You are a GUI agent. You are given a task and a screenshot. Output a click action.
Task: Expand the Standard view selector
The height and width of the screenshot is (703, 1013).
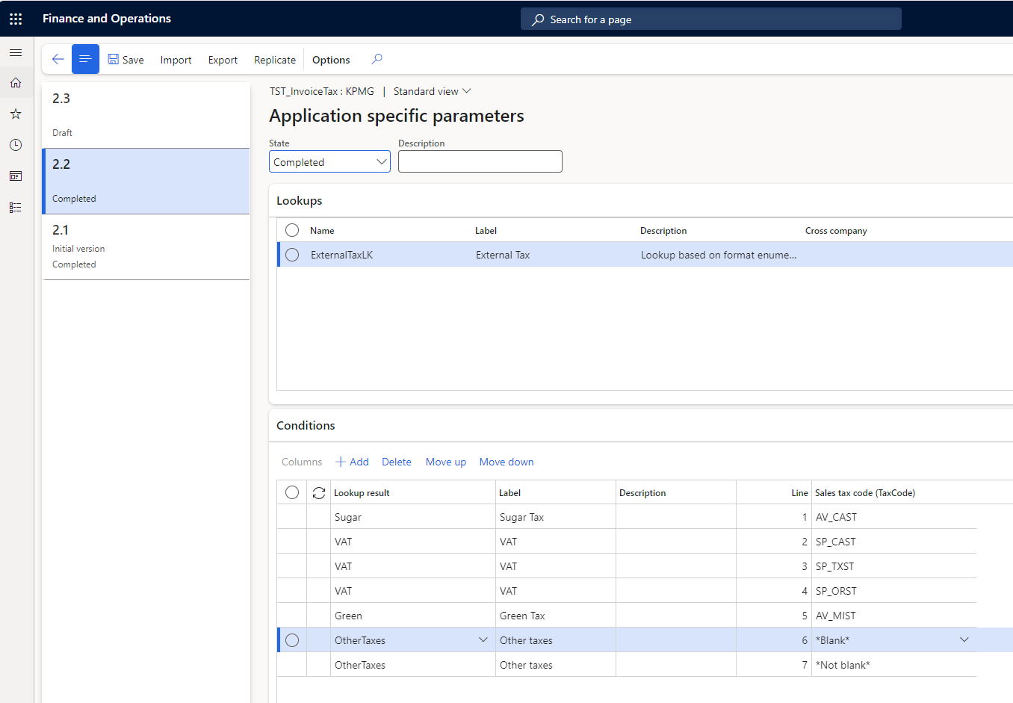coord(432,91)
